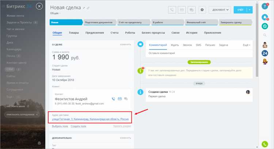274x149 pixels.
Task: Email the contact with the blue envelope icon
Action: click(120, 99)
